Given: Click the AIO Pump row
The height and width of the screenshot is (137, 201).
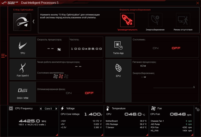Looking at the screenshot, I should click(171, 124).
